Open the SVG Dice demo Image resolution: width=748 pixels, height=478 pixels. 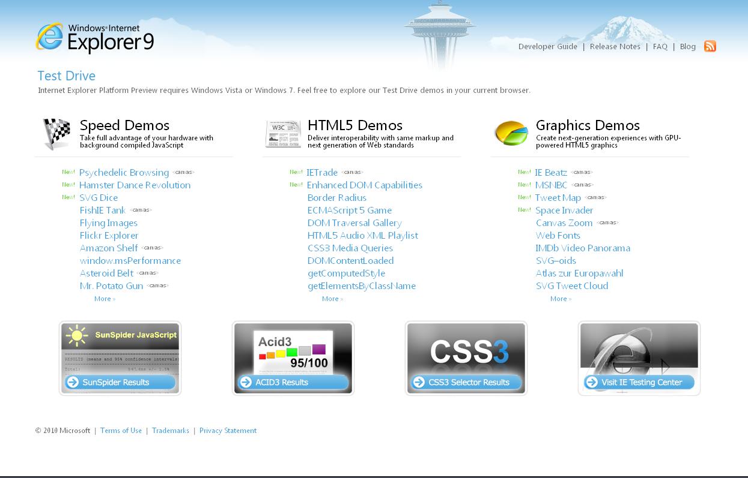[99, 198]
